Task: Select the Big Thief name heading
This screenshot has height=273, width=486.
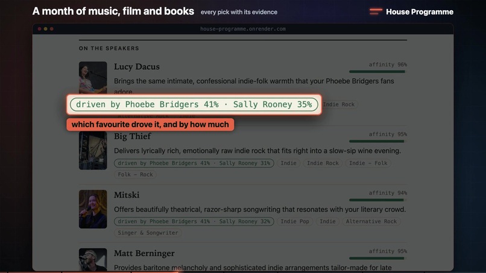Action: pyautogui.click(x=132, y=136)
